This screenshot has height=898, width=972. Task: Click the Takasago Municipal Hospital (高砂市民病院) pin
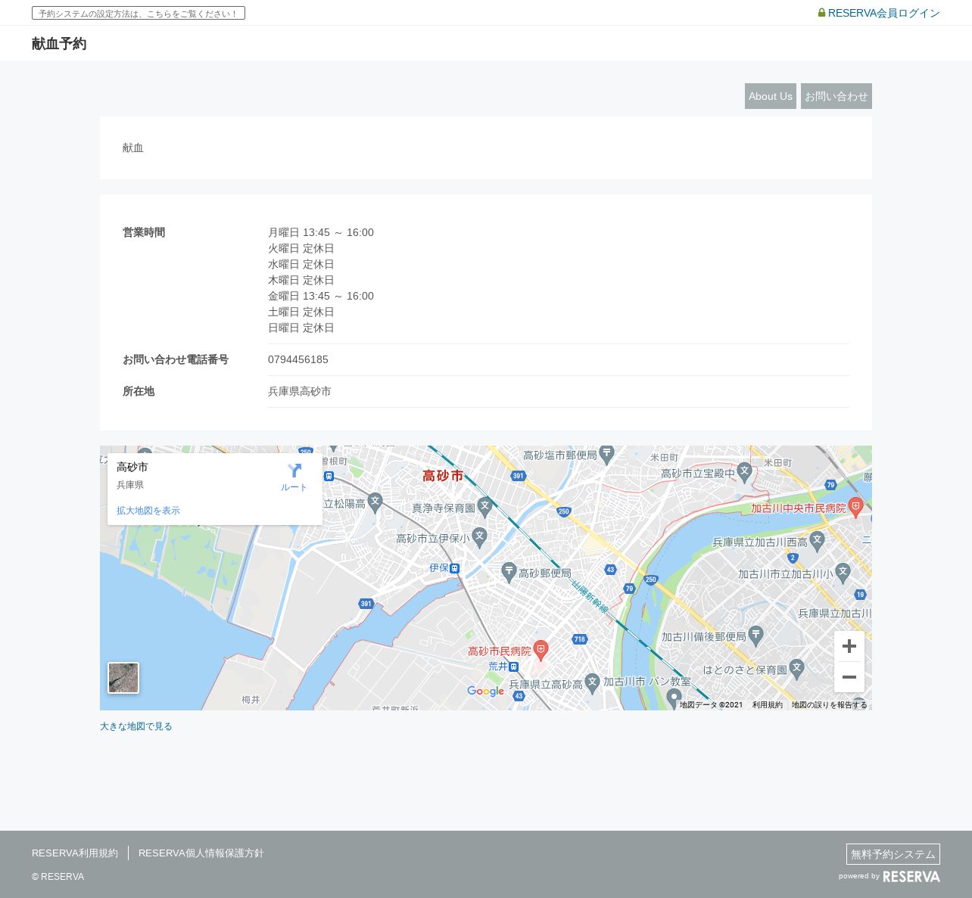click(541, 649)
